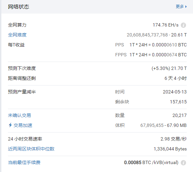Click the lightning bolt icon before 交易加速
Screen dimensions: 193x172
[10, 125]
